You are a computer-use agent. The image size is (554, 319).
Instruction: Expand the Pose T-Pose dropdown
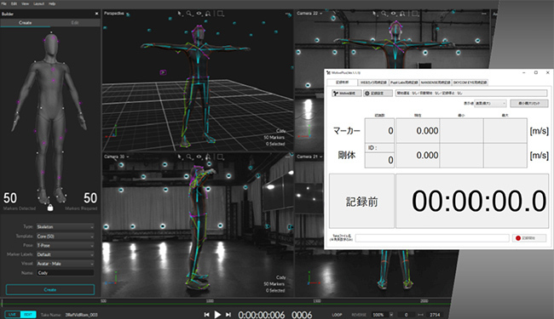click(66, 245)
